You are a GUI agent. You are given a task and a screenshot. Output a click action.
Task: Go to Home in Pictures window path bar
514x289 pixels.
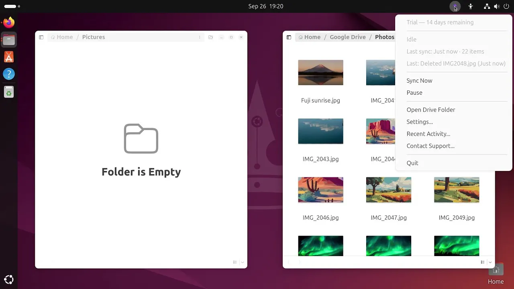tap(62, 37)
